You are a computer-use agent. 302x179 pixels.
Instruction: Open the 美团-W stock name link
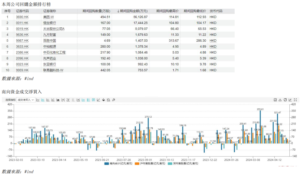point(48,17)
